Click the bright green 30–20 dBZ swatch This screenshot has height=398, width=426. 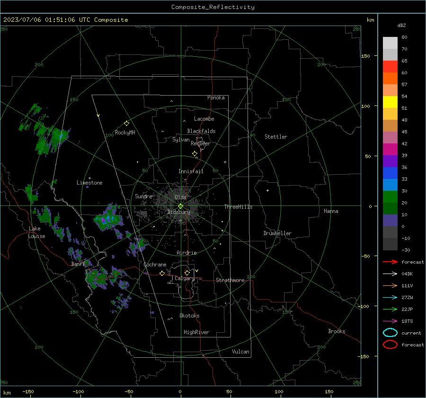(390, 196)
